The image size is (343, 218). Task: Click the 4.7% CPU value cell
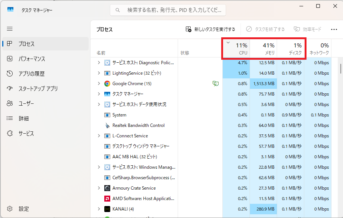click(x=236, y=63)
